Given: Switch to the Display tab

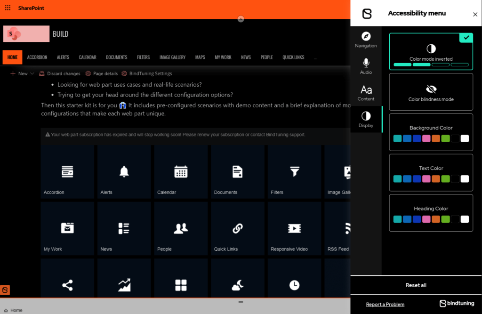Looking at the screenshot, I should 366,119.
